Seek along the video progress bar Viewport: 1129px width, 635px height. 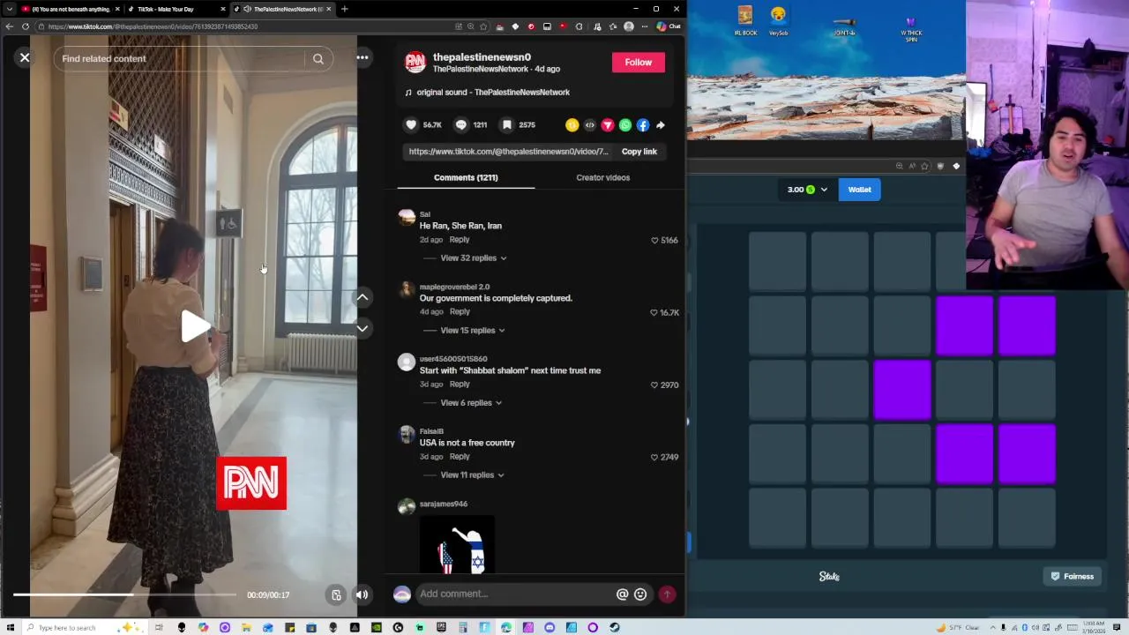124,594
